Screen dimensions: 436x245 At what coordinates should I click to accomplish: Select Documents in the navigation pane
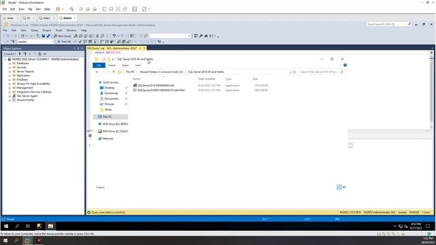(111, 99)
